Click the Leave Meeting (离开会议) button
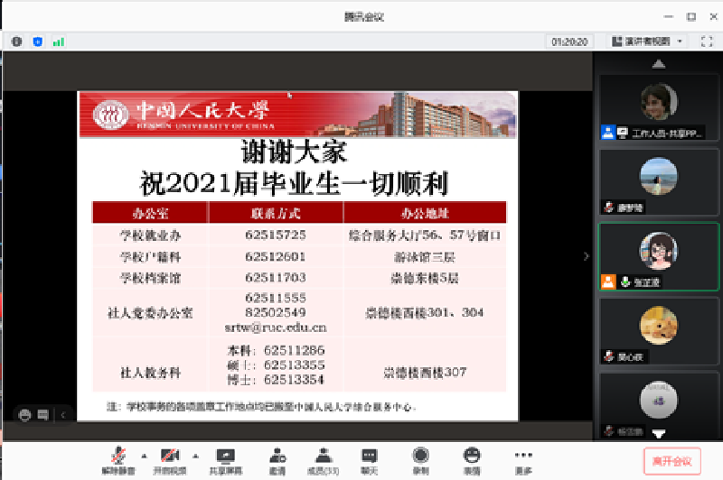 tap(671, 462)
